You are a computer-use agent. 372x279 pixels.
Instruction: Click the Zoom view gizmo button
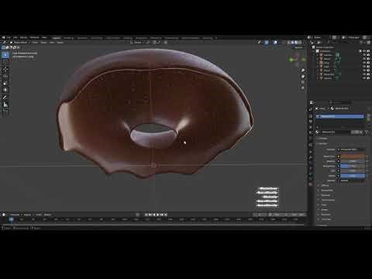pyautogui.click(x=303, y=71)
